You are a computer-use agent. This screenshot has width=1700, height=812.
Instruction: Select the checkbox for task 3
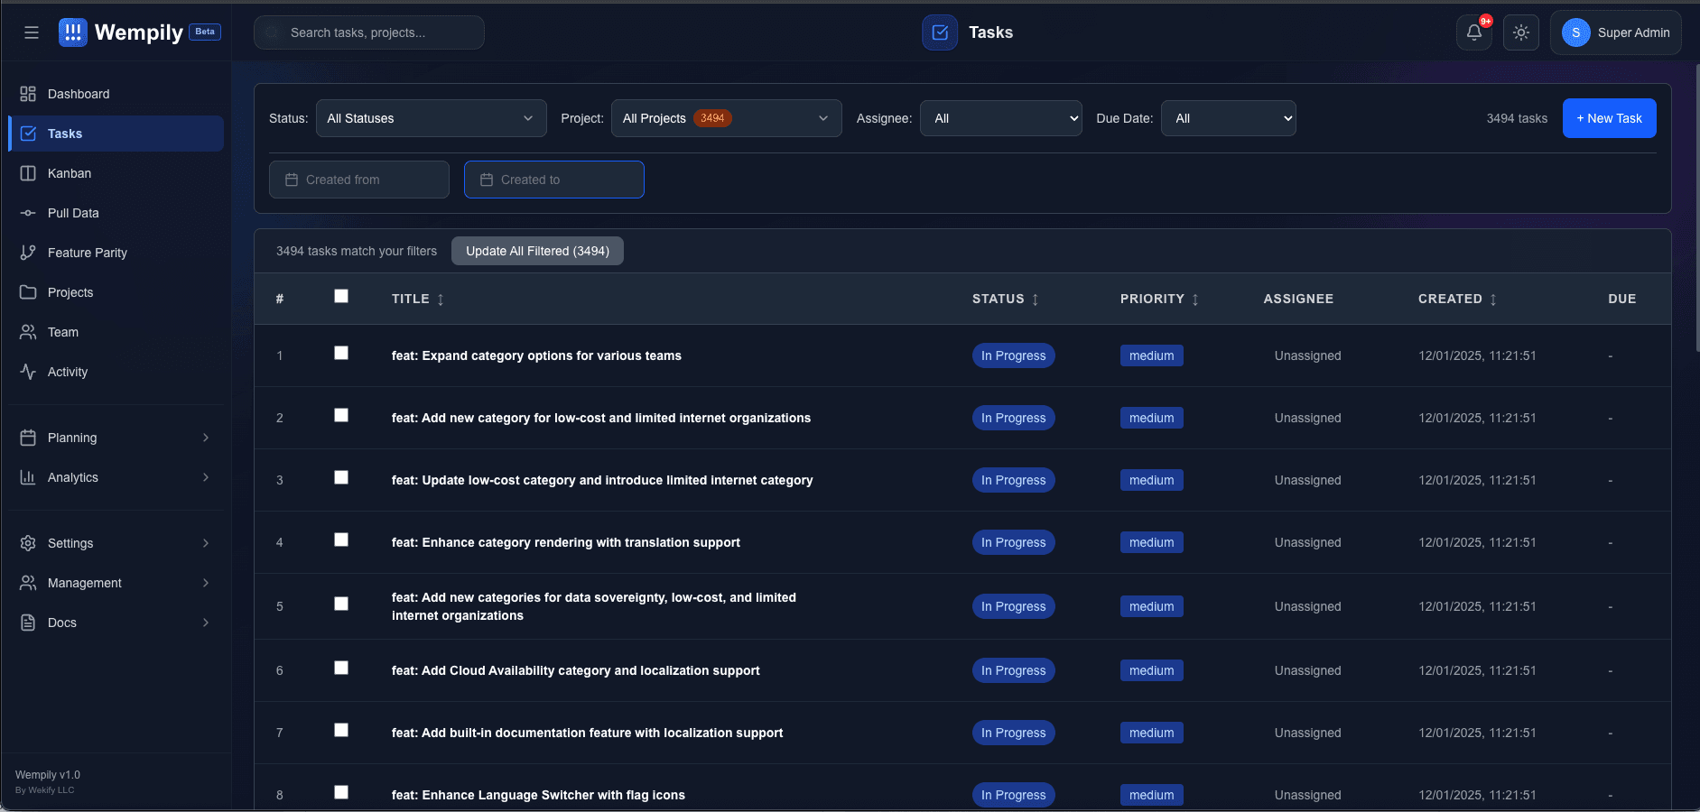(341, 477)
